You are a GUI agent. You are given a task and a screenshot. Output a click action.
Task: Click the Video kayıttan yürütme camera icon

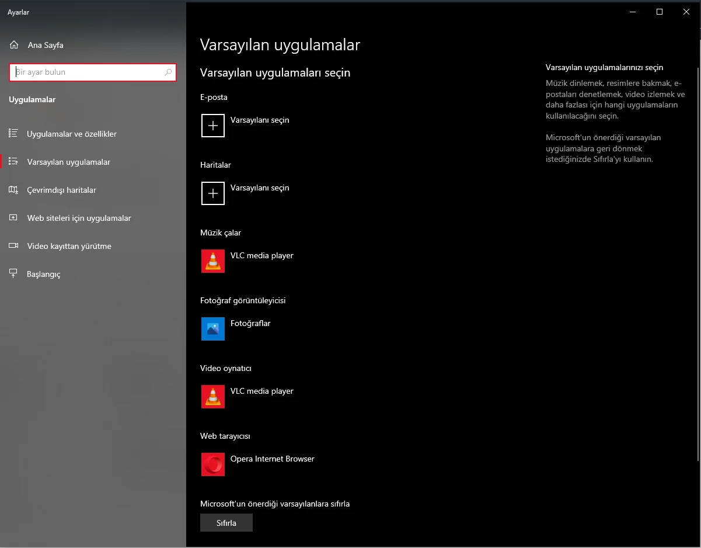point(14,246)
